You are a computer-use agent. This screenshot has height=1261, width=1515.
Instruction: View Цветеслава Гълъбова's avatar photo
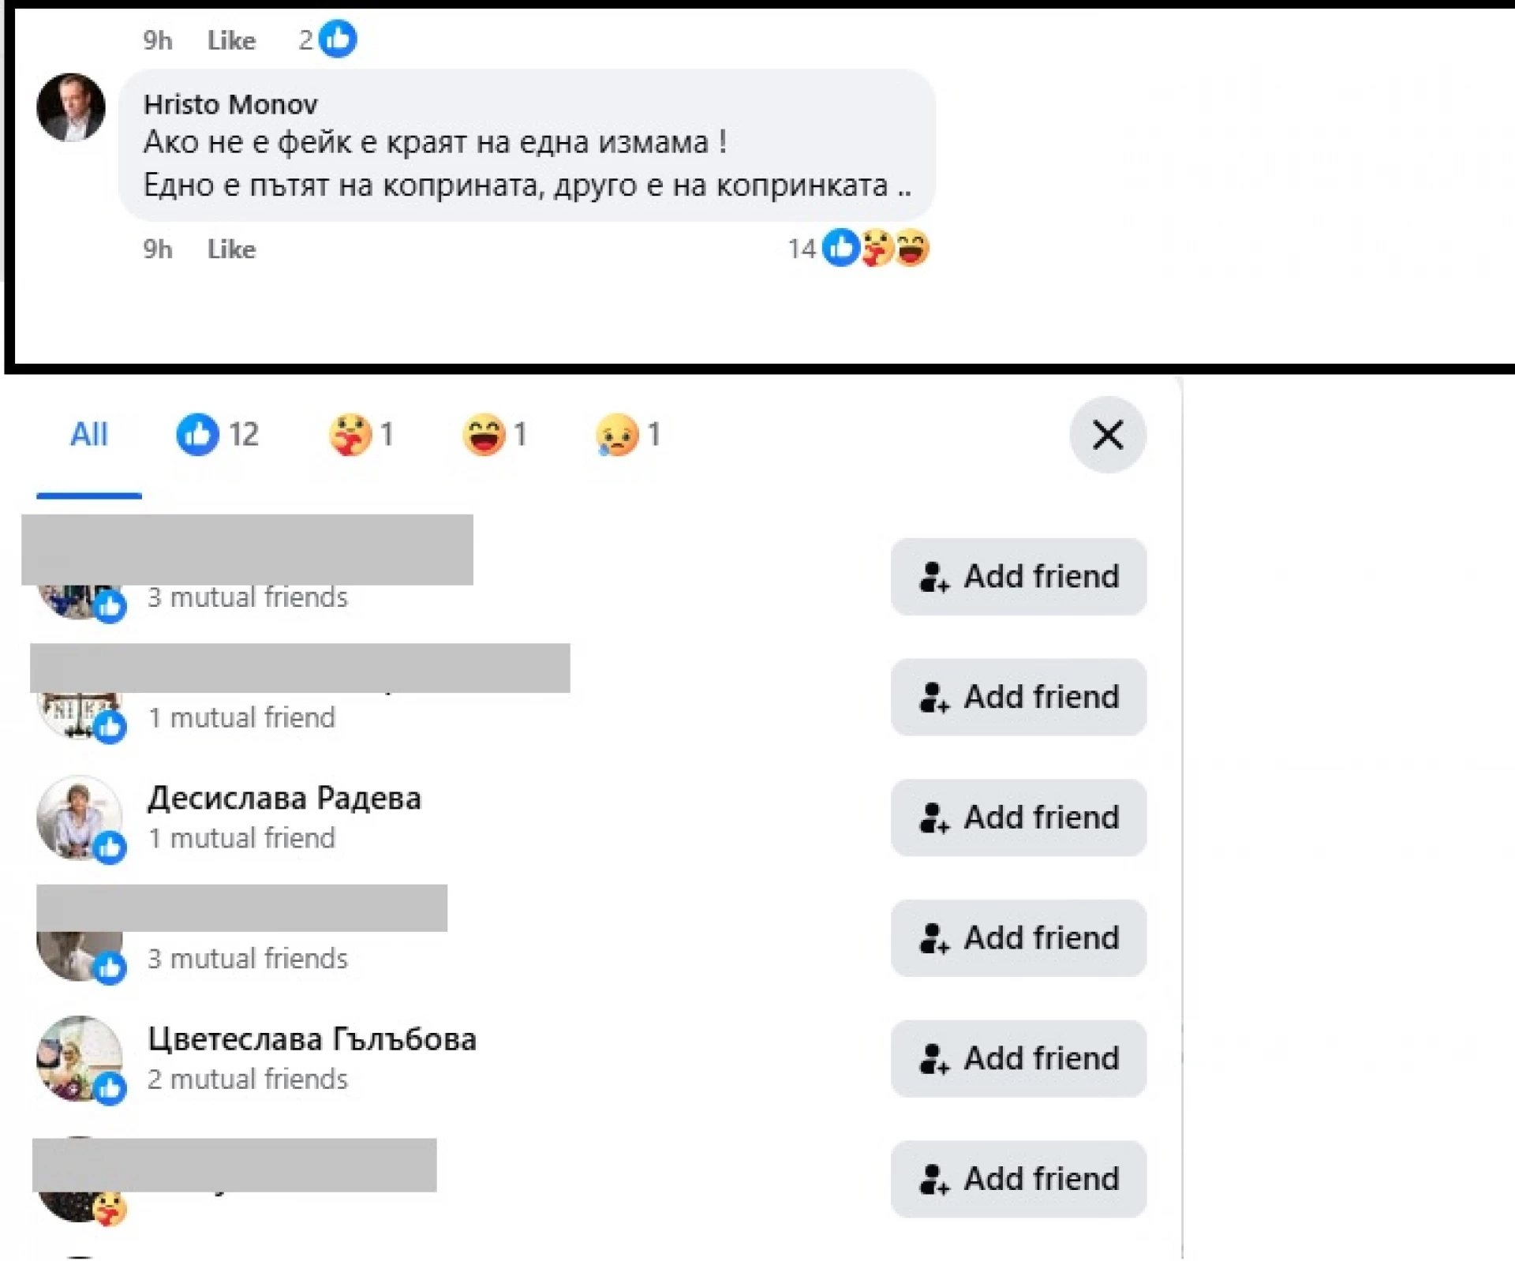point(79,1057)
